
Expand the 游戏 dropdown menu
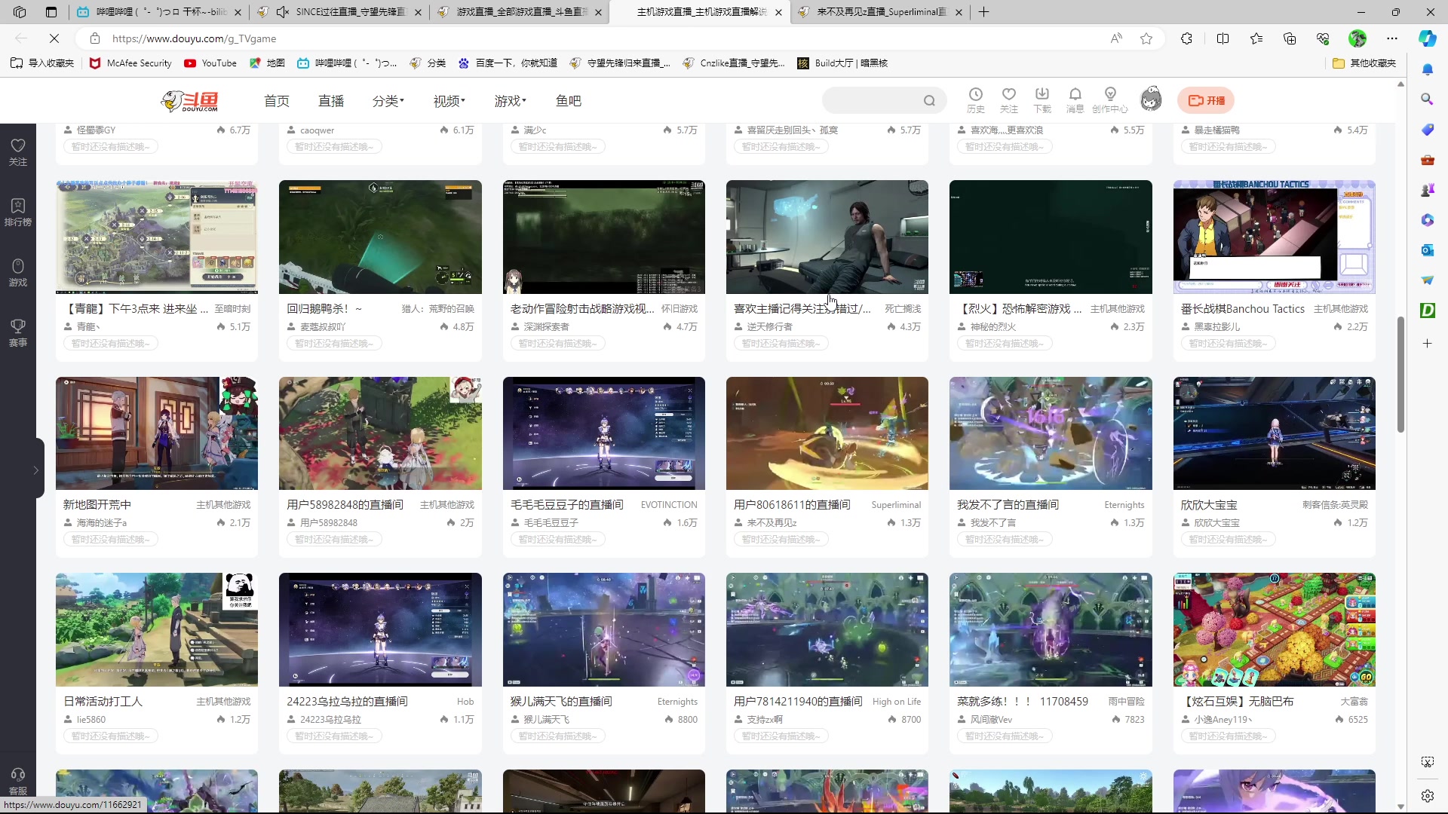coord(510,101)
